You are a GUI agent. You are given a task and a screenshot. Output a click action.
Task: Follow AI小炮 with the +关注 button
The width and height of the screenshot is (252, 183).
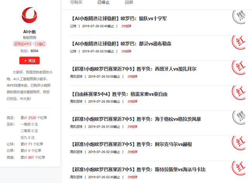tap(29, 60)
